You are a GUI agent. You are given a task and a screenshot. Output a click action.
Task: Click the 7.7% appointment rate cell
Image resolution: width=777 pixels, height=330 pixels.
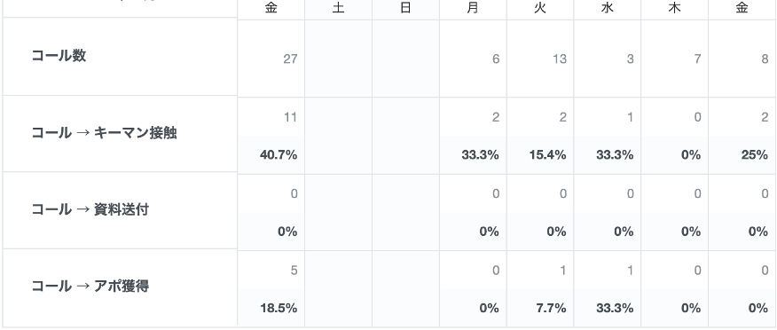pos(551,308)
